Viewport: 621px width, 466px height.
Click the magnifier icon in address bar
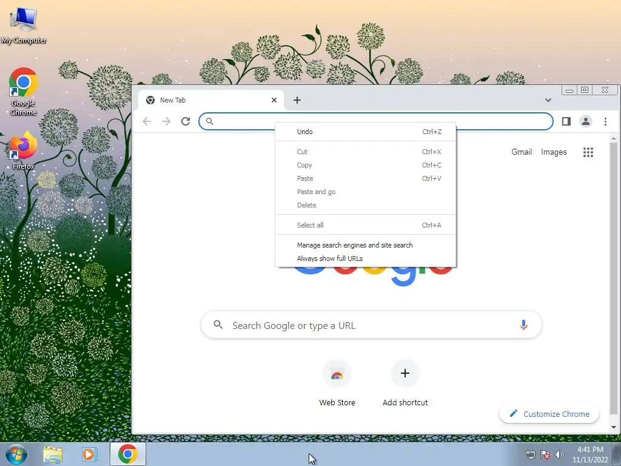click(x=209, y=121)
